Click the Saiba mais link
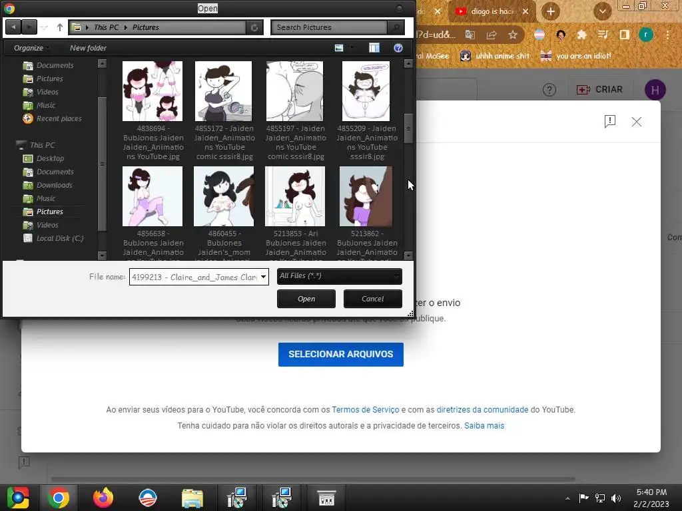The image size is (682, 511). [484, 426]
